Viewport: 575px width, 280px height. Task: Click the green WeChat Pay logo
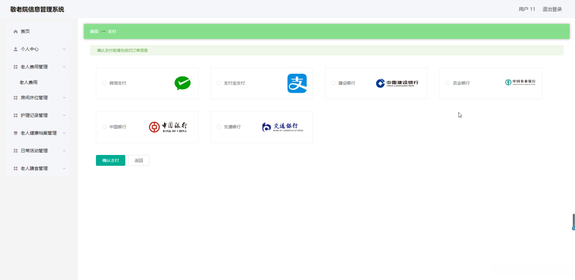[x=182, y=83]
